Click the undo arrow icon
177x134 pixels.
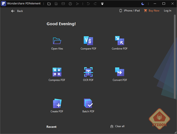point(88,4)
